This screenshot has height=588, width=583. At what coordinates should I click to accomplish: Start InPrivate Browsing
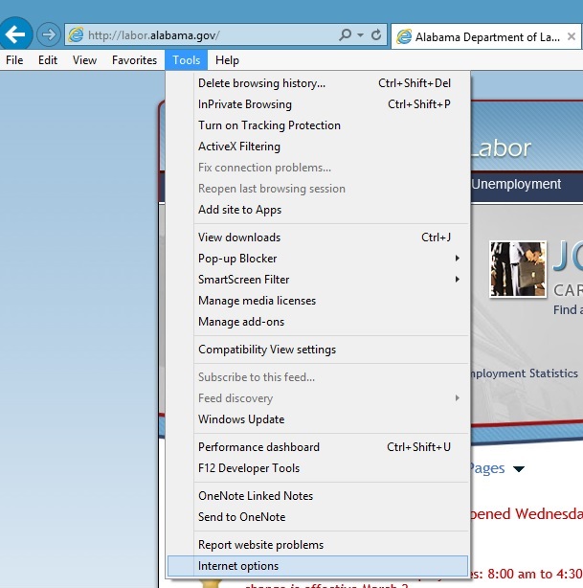pyautogui.click(x=245, y=104)
